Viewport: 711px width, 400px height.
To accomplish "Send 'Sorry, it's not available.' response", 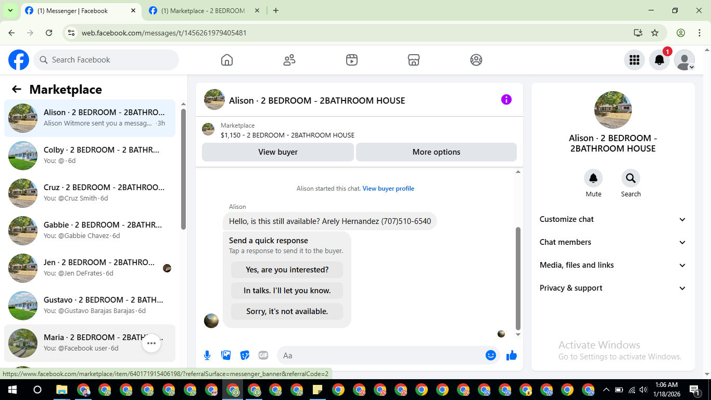I will click(x=287, y=311).
